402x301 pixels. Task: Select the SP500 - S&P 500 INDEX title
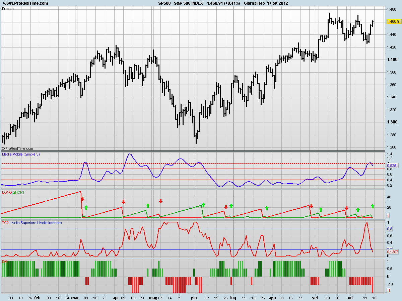point(180,3)
